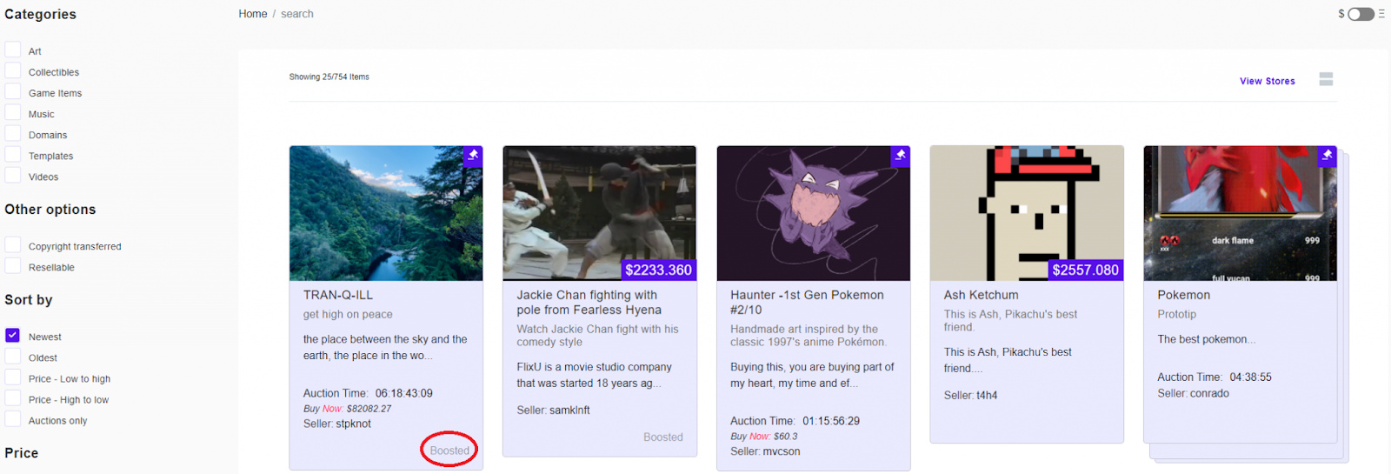Click seller name samklnft
Viewport: 1391px width, 474px height.
[x=570, y=410]
